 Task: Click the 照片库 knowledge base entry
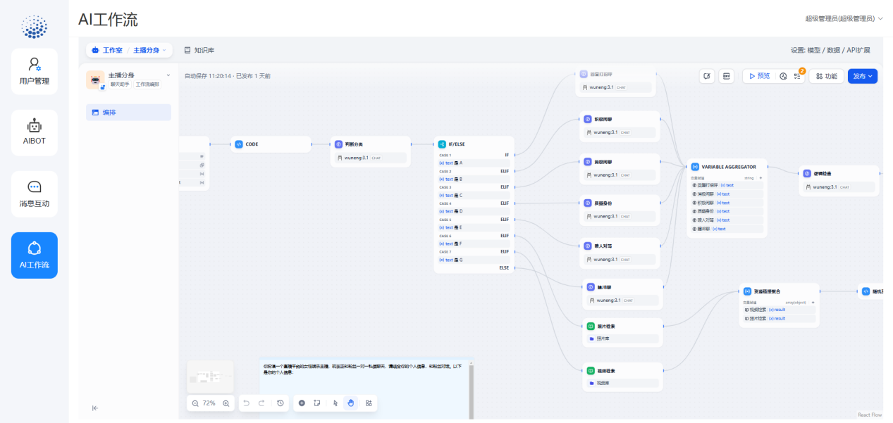[623, 339]
